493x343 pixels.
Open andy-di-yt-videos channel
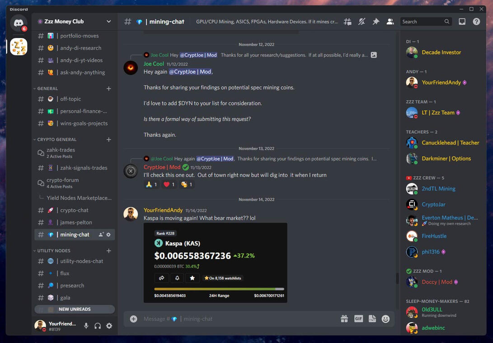coord(75,61)
